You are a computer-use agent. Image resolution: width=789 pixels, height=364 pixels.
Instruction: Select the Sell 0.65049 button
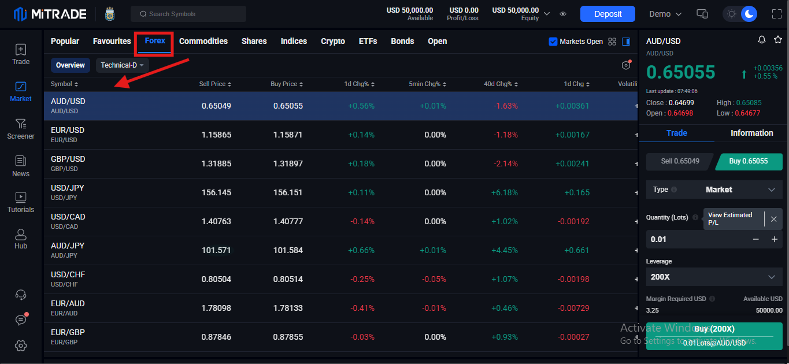pos(680,161)
